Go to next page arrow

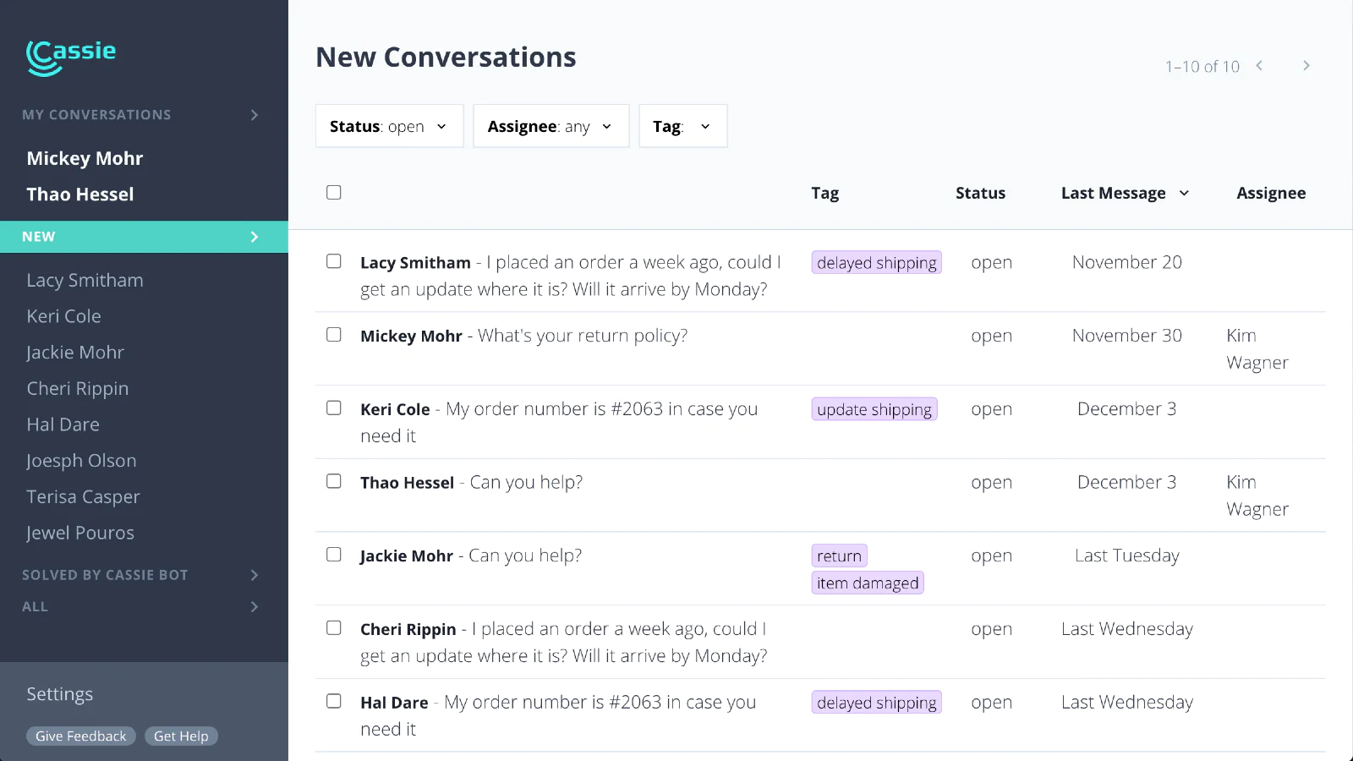tap(1306, 66)
